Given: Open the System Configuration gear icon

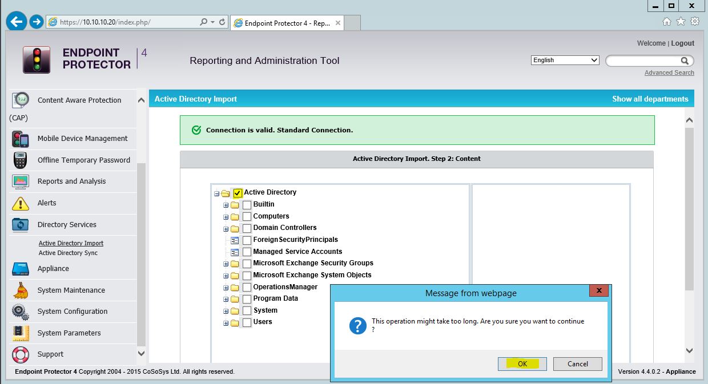Looking at the screenshot, I should click(x=21, y=312).
